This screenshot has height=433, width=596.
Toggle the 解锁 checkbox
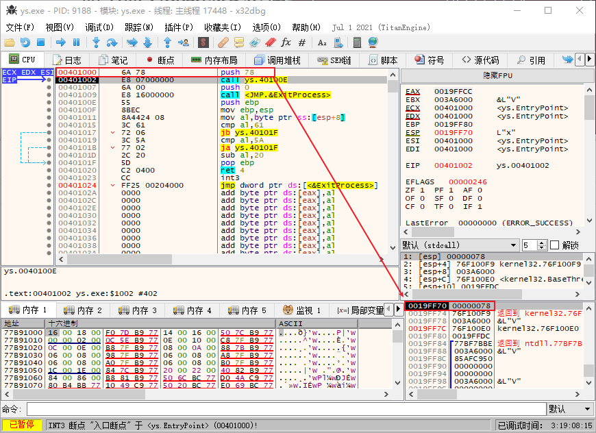point(555,245)
